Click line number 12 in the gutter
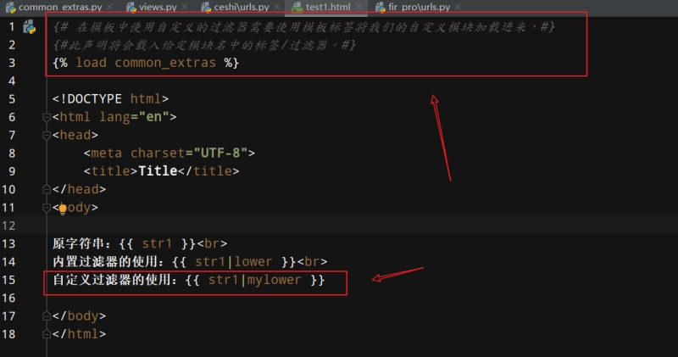The width and height of the screenshot is (678, 357). click(9, 226)
